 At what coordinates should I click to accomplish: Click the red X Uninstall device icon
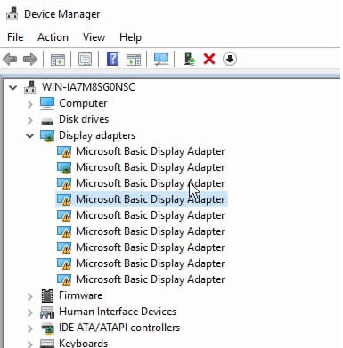[209, 59]
